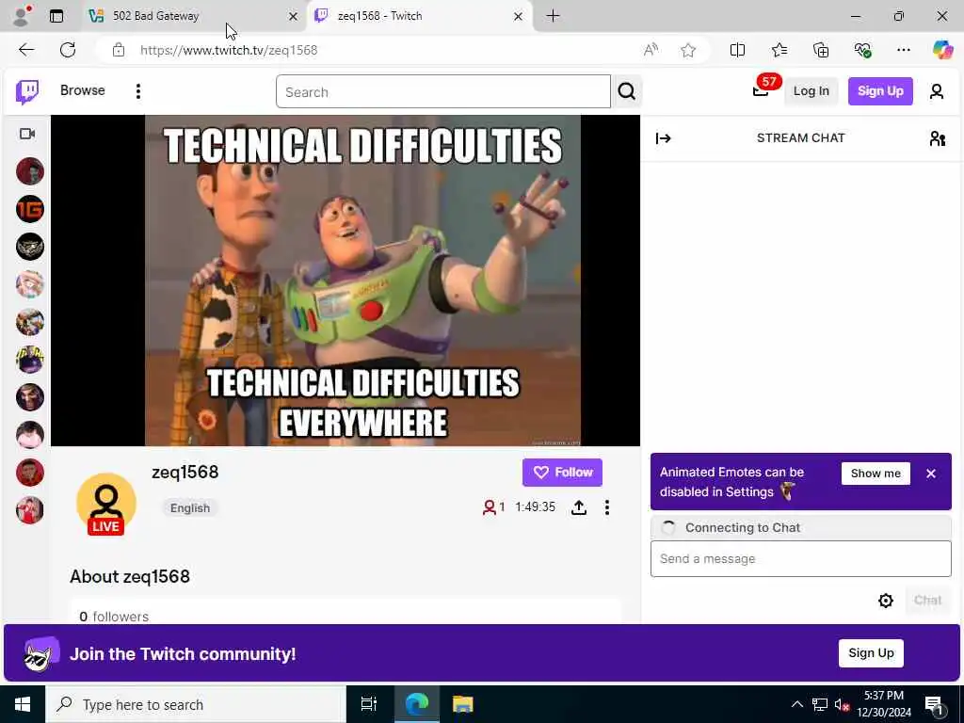Viewport: 964px width, 723px height.
Task: Open a new browser tab
Action: pos(553,16)
